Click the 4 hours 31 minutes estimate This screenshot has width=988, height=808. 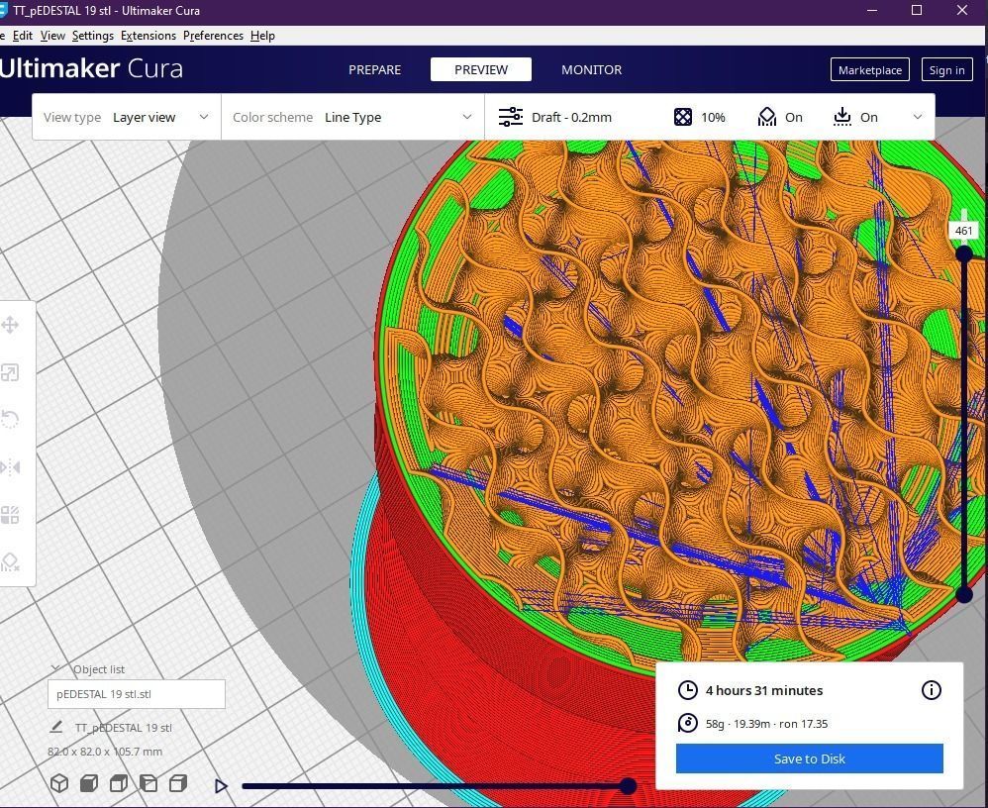click(x=763, y=691)
